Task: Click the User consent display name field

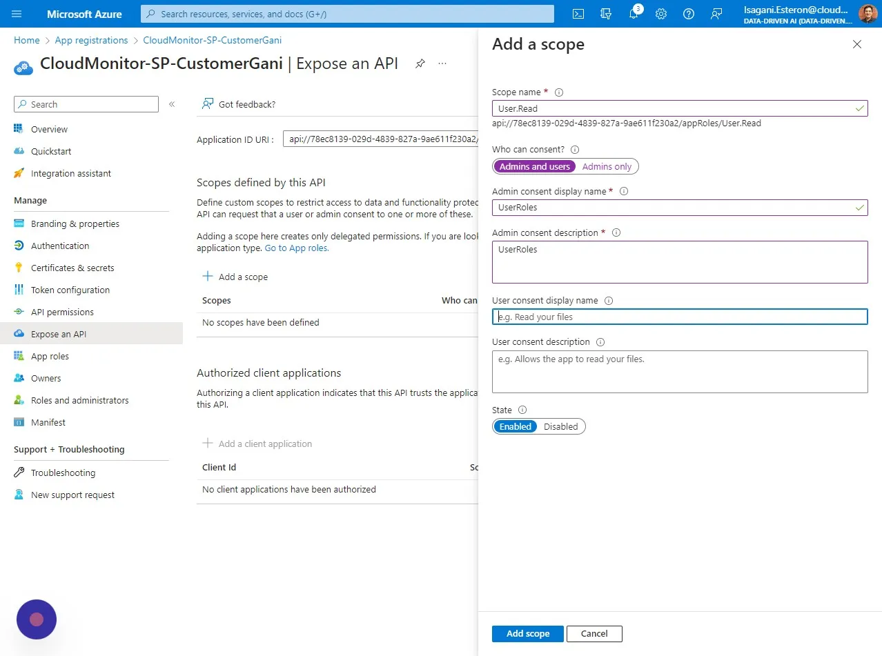Action: pyautogui.click(x=680, y=317)
